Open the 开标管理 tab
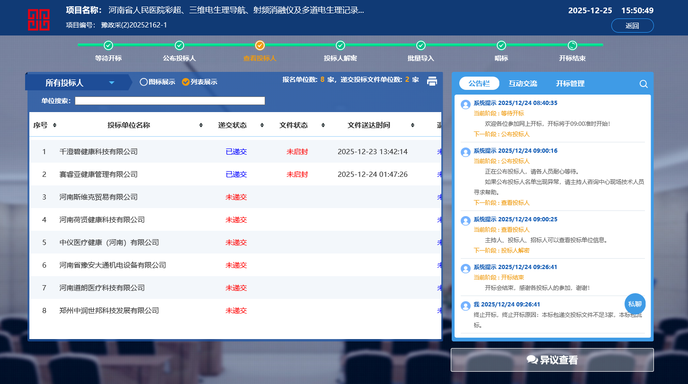The height and width of the screenshot is (384, 688). 570,83
